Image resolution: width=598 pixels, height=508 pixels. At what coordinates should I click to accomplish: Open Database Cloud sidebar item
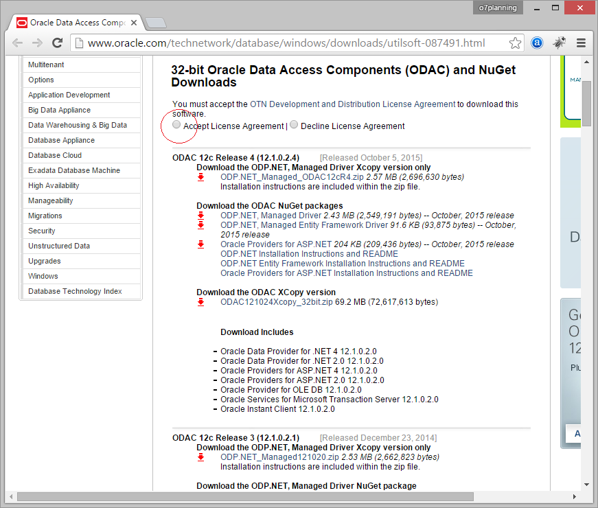(x=82, y=155)
